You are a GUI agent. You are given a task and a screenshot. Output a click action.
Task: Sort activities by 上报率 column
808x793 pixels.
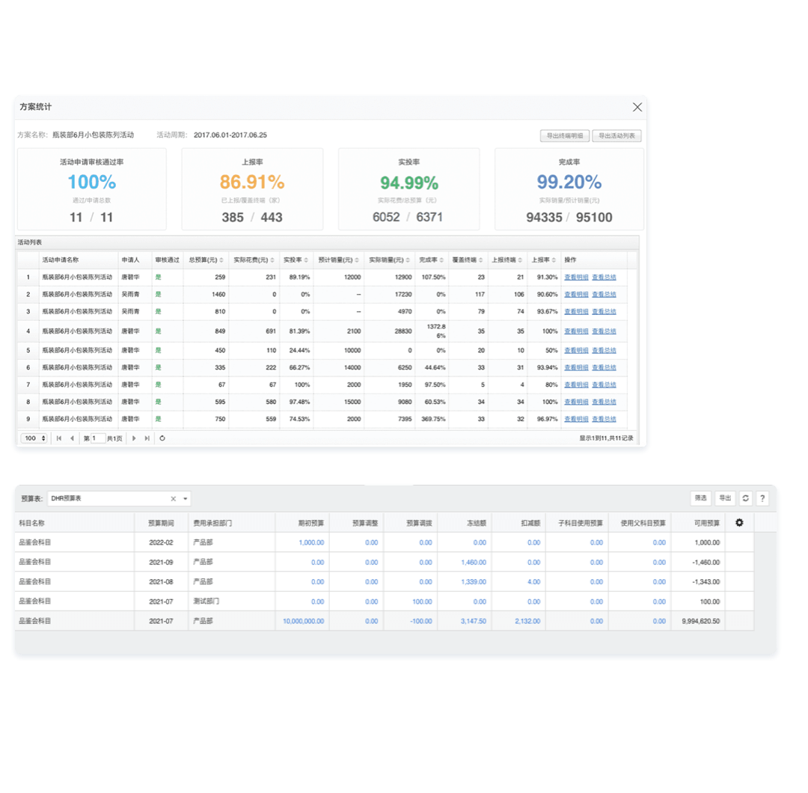click(x=544, y=260)
